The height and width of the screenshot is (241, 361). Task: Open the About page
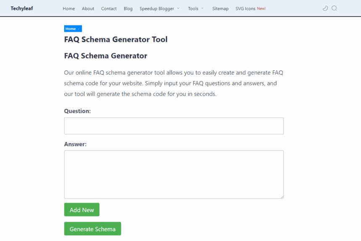point(88,8)
